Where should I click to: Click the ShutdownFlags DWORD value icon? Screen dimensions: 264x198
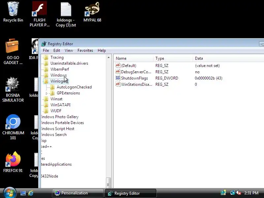[x=118, y=78]
